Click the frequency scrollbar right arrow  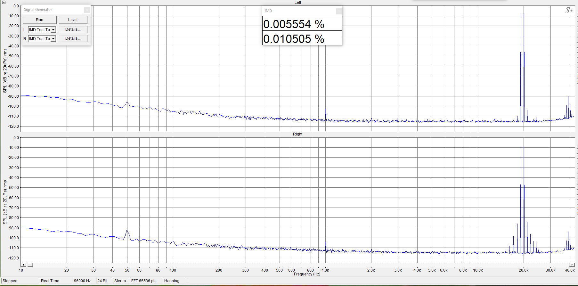(572, 265)
